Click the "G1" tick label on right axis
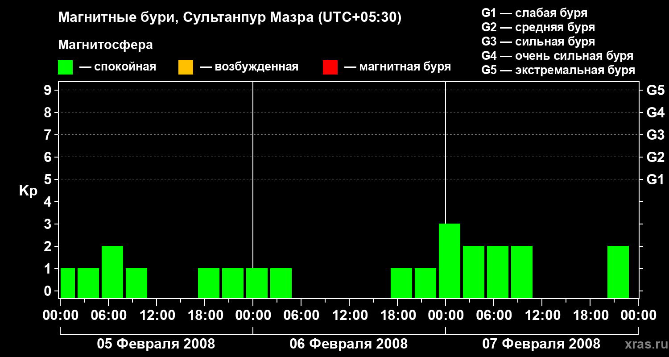669x357 pixels. click(x=656, y=179)
